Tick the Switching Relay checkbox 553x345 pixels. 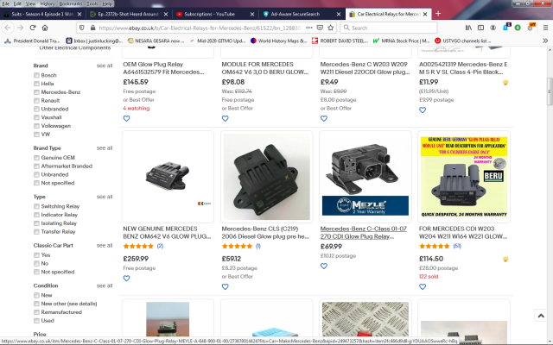[36, 206]
